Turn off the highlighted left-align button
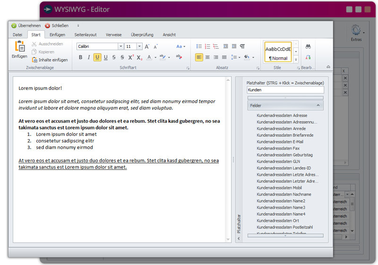The height and width of the screenshot is (265, 378). pyautogui.click(x=199, y=57)
